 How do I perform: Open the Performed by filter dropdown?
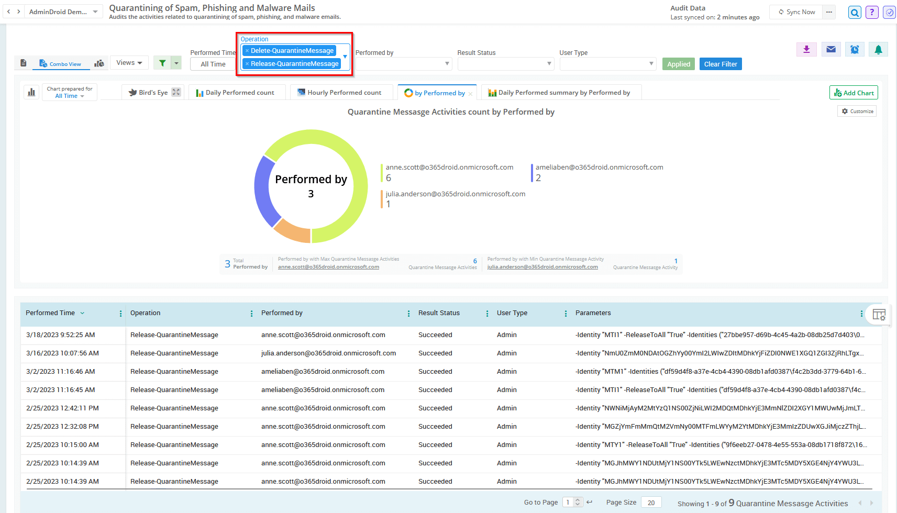tap(403, 64)
